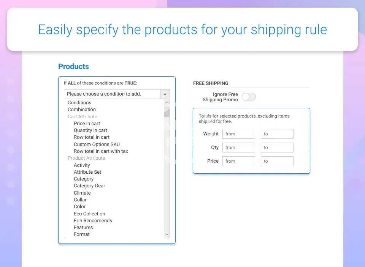
Task: Select 'Custom Options SKU' condition
Action: 97,144
